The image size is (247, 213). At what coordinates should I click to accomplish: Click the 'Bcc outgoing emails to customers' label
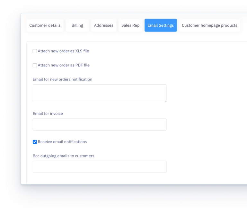64,156
